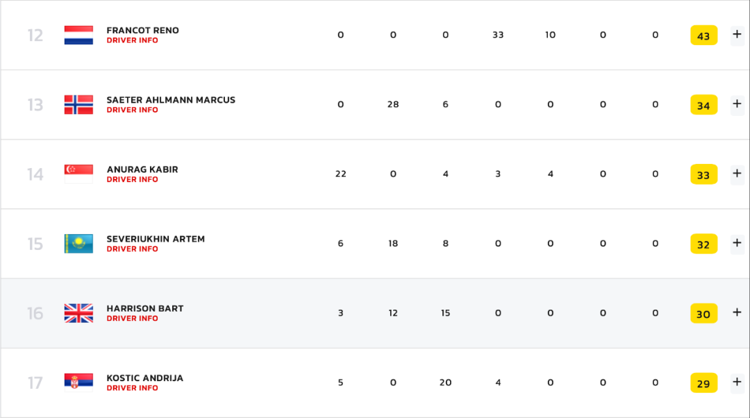This screenshot has width=750, height=418.
Task: Expand Saeter Ahlmann Marcus row details
Action: point(737,104)
